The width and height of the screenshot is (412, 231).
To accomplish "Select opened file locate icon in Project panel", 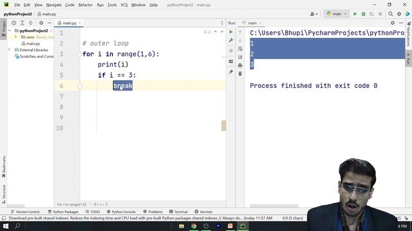I will [14, 23].
